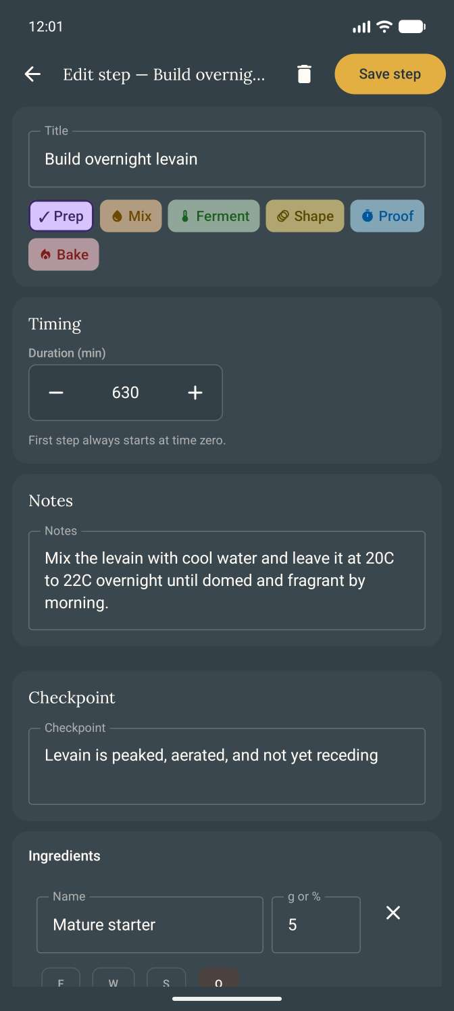Edit the Checkpoint text field
Screen dimensions: 454x1011
227,766
